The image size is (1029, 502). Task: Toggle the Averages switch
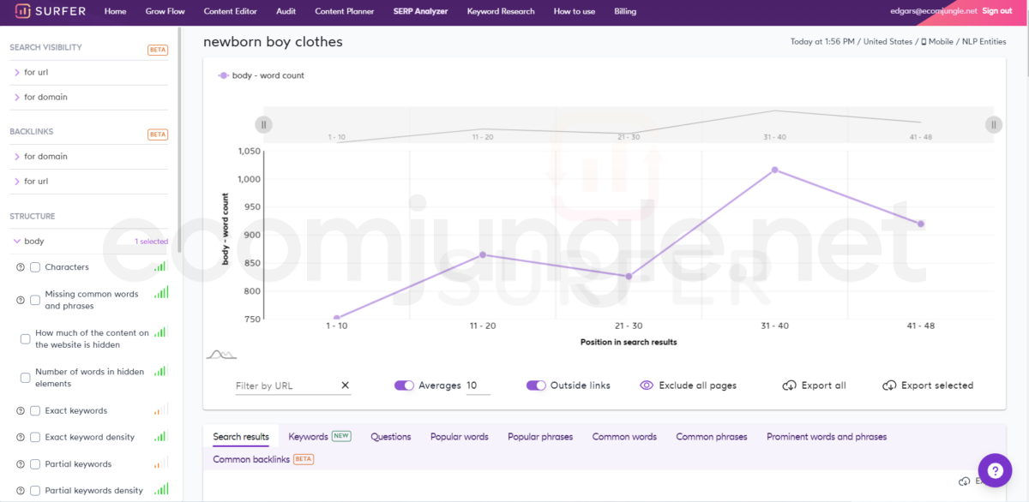[404, 385]
